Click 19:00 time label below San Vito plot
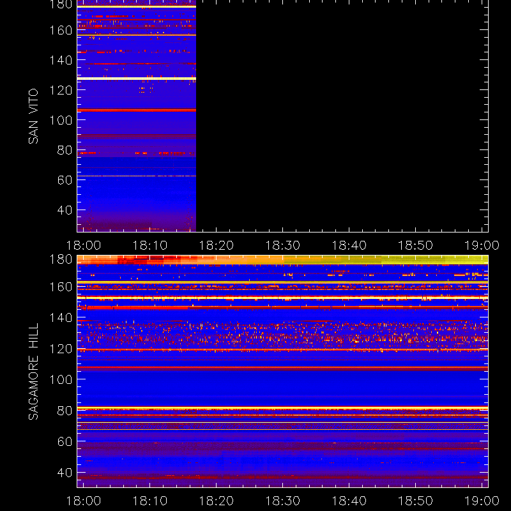The image size is (511, 511). click(482, 245)
